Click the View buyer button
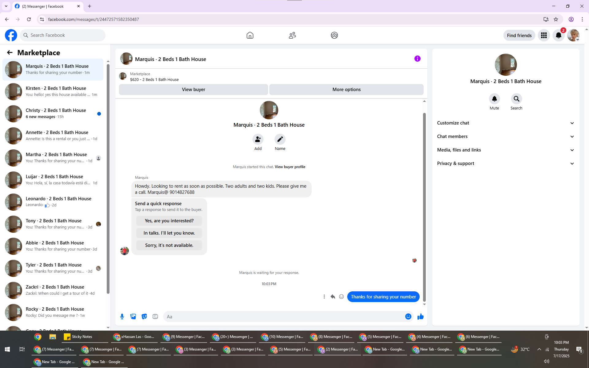This screenshot has width=589, height=368. [194, 90]
